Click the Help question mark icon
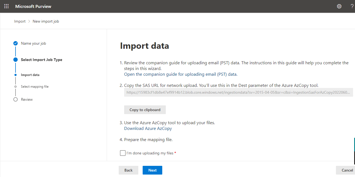This screenshot has height=177, width=355. click(x=352, y=6)
